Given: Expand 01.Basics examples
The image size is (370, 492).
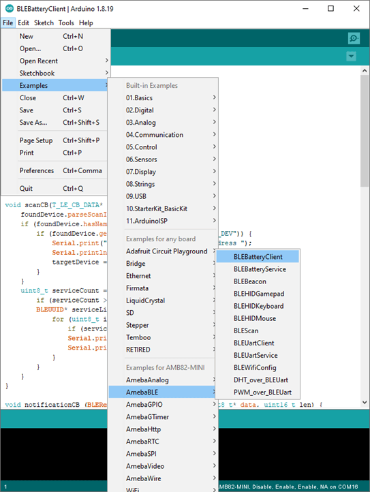Looking at the screenshot, I should click(163, 98).
